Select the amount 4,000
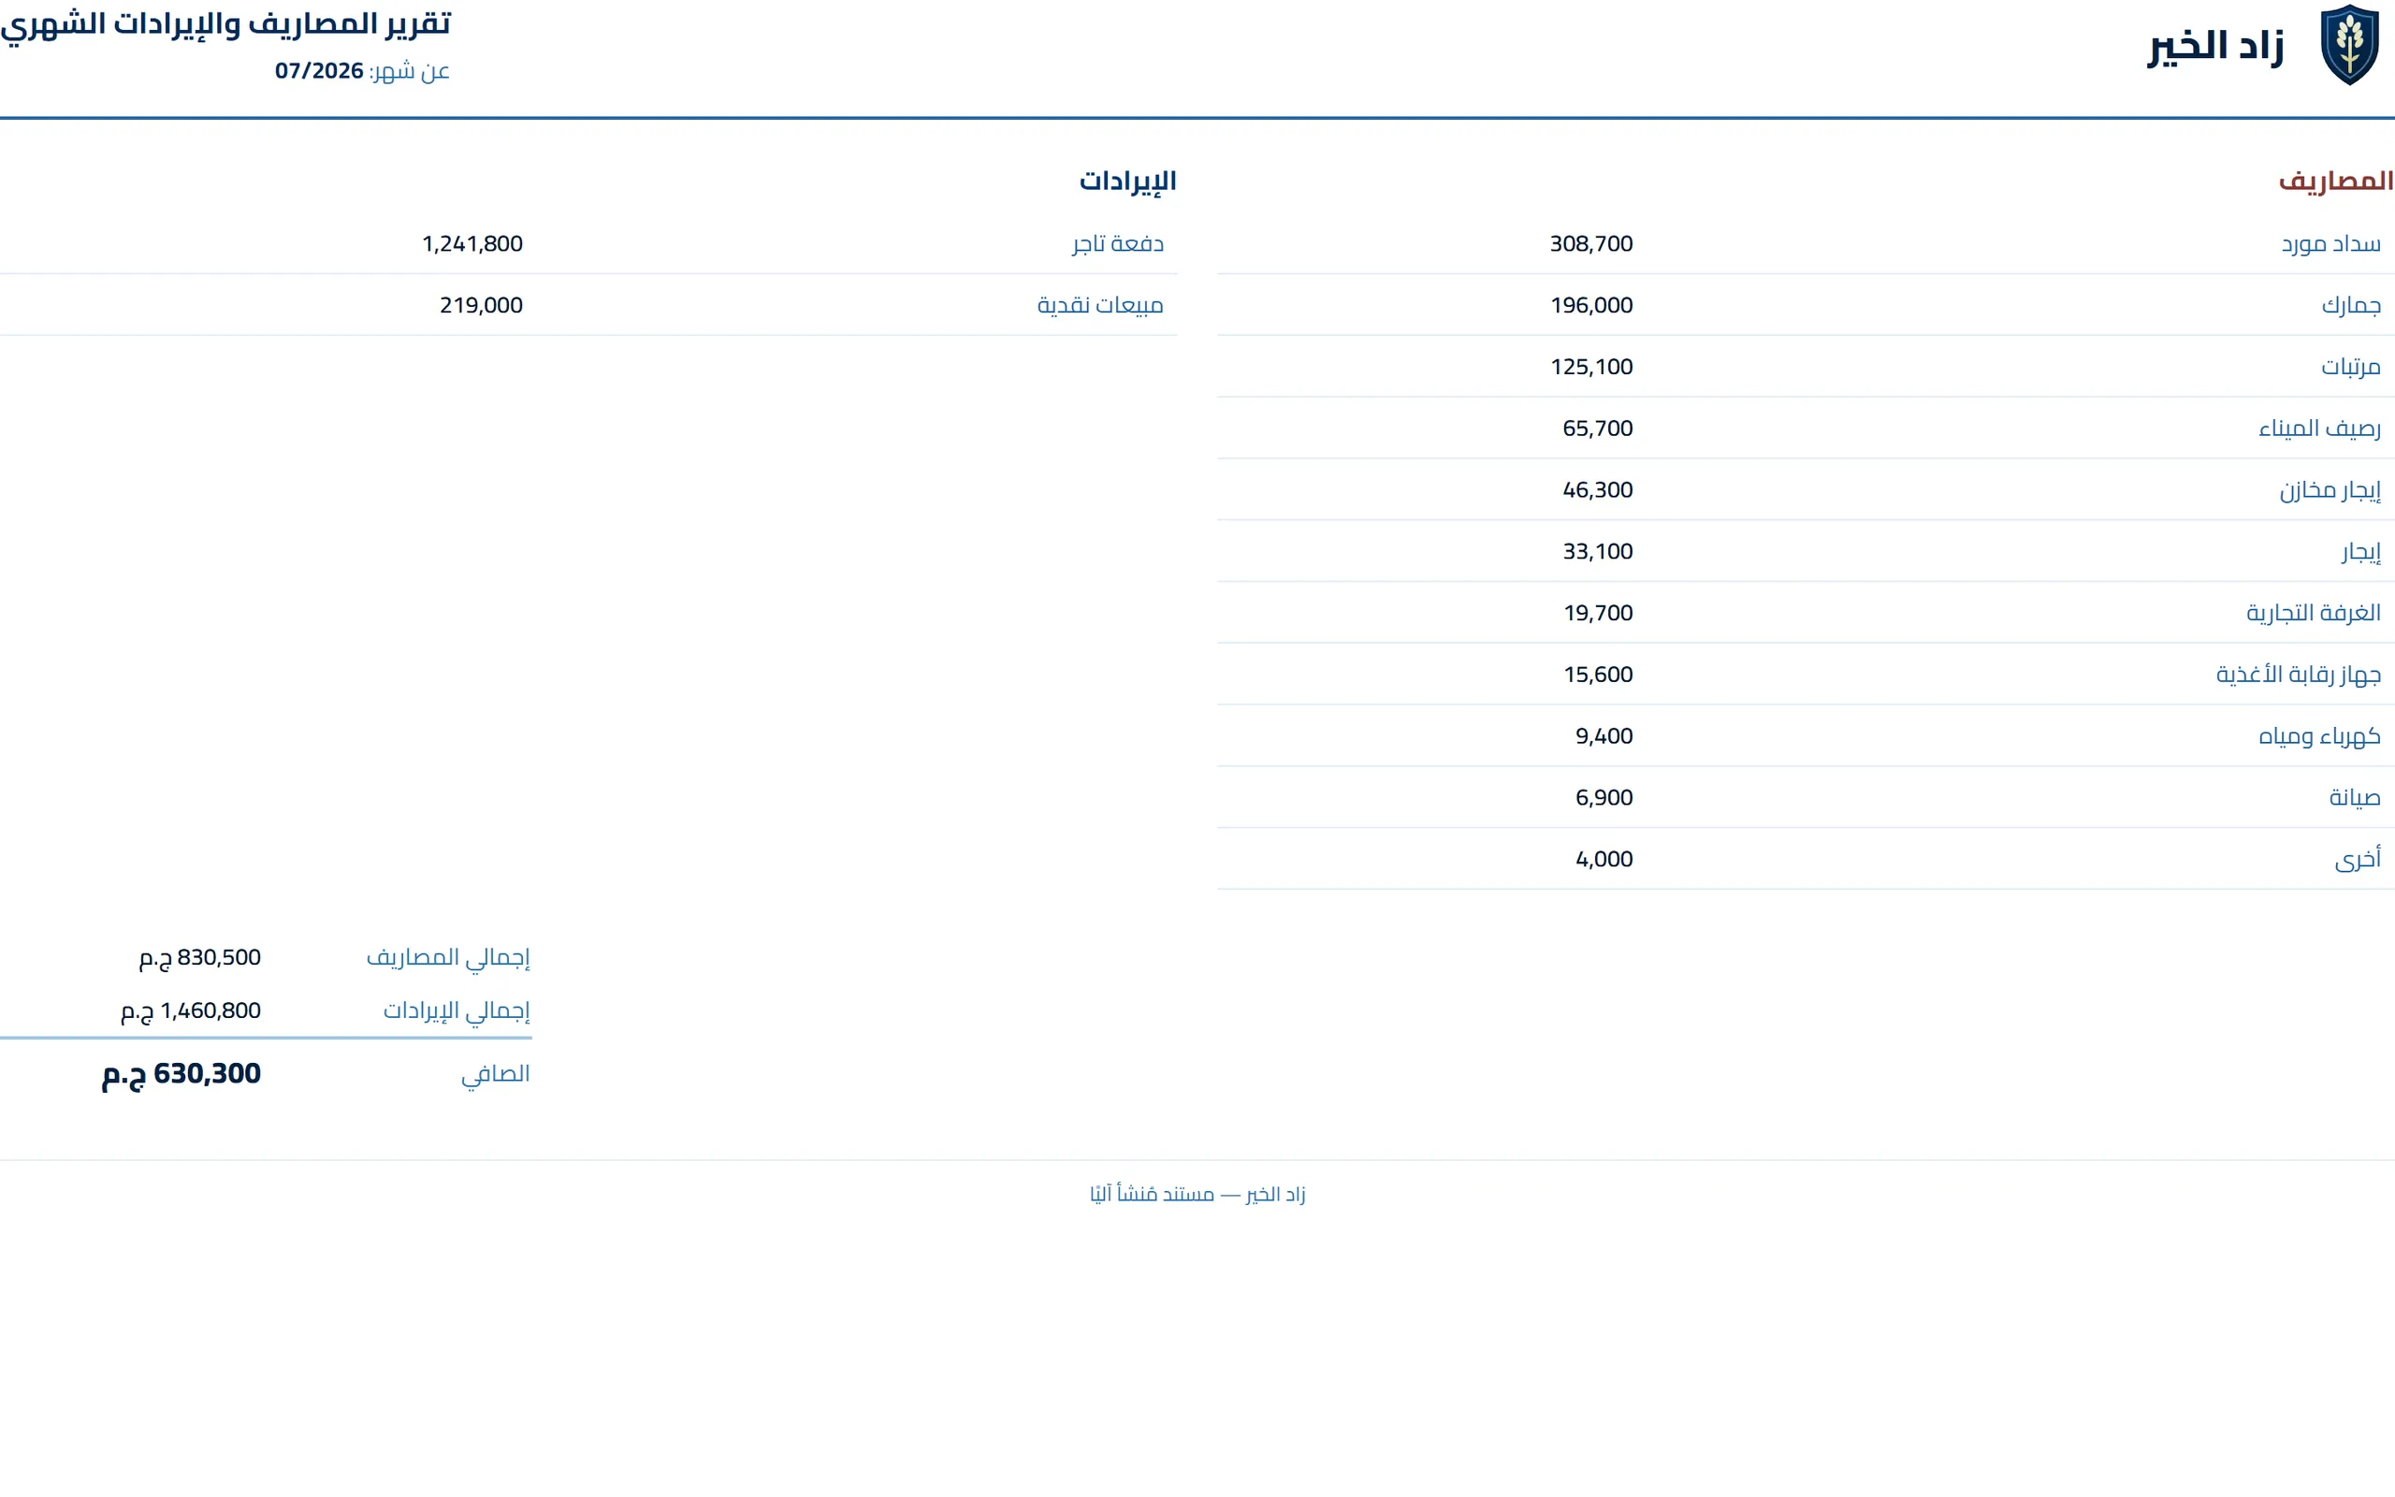 pyautogui.click(x=1604, y=858)
